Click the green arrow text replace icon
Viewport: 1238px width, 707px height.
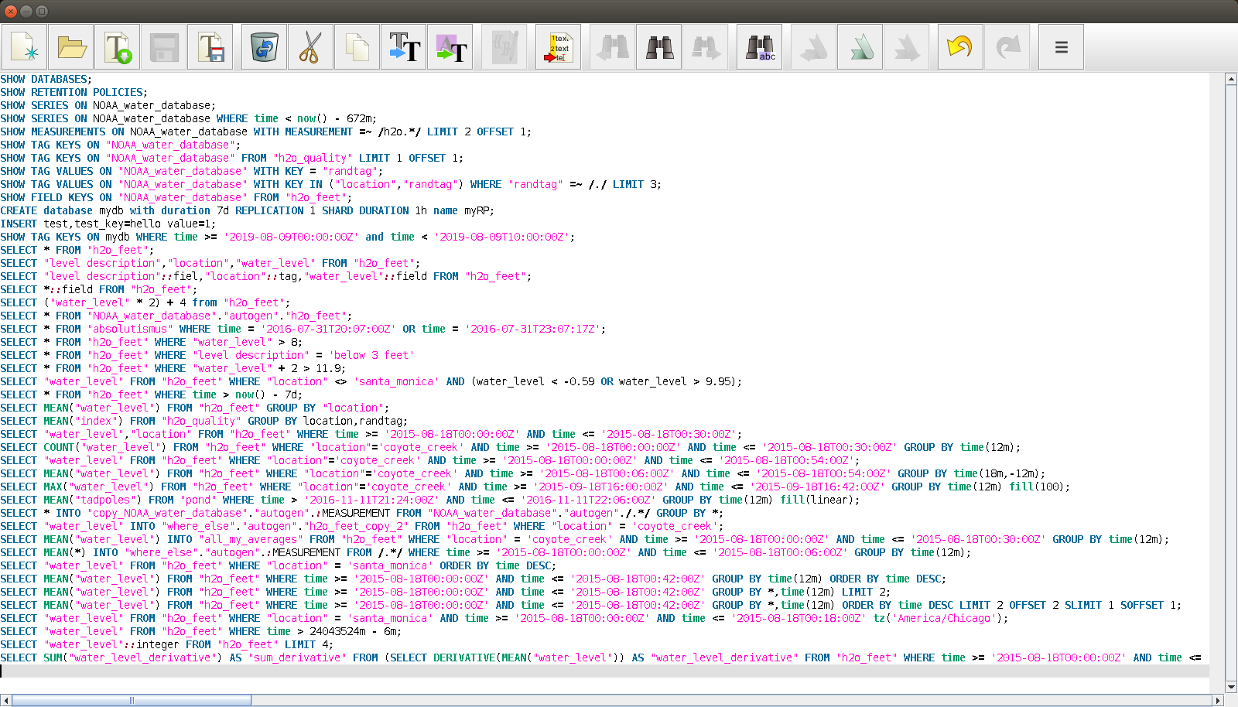pos(450,47)
